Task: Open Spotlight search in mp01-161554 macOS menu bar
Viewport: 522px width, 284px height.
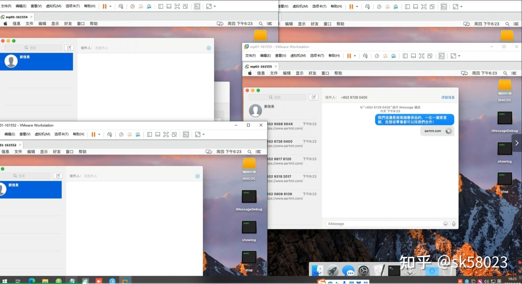Action: 261,24
